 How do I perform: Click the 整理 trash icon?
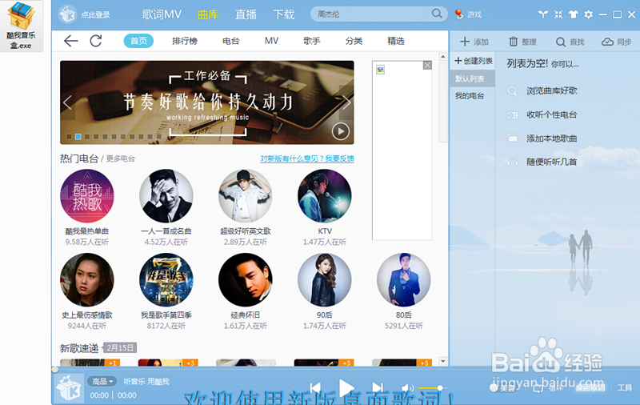tap(513, 42)
